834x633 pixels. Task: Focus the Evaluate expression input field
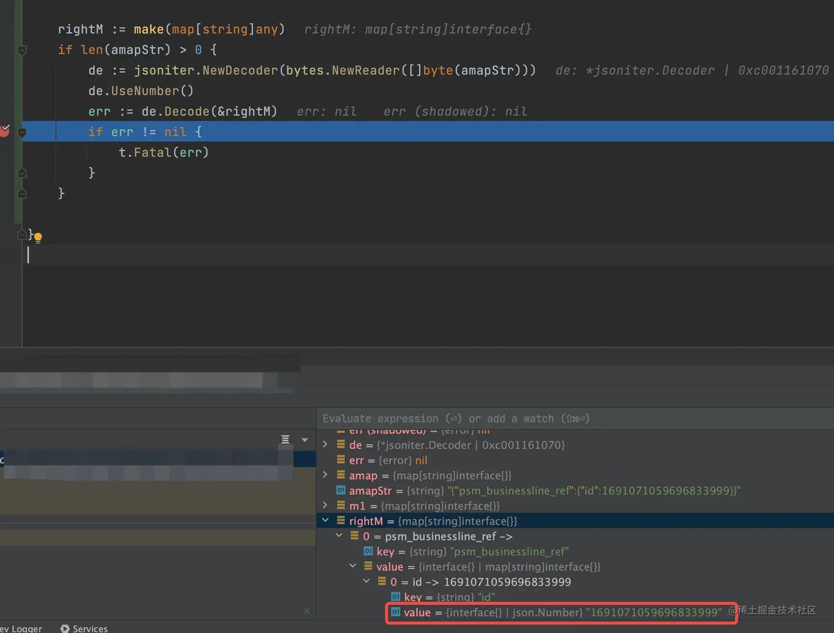(575, 419)
